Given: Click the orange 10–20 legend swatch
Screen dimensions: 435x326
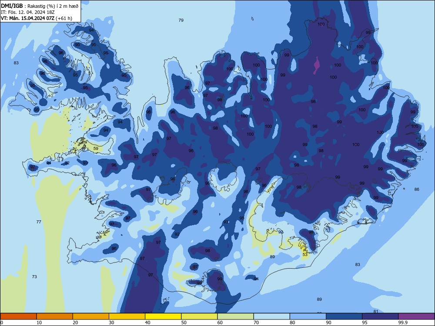Looking at the screenshot, I should (55, 316).
